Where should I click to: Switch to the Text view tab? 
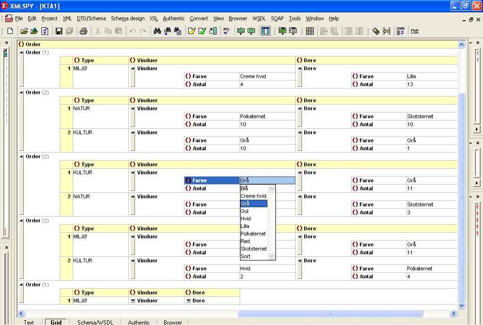[29, 322]
